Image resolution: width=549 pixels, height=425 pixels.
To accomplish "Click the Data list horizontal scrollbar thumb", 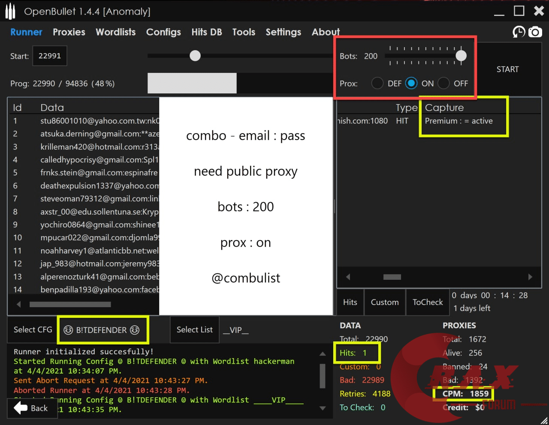I will coord(70,305).
